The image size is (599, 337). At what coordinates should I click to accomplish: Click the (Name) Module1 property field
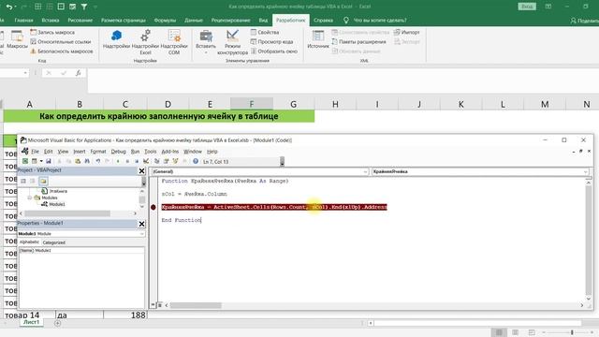pos(81,251)
